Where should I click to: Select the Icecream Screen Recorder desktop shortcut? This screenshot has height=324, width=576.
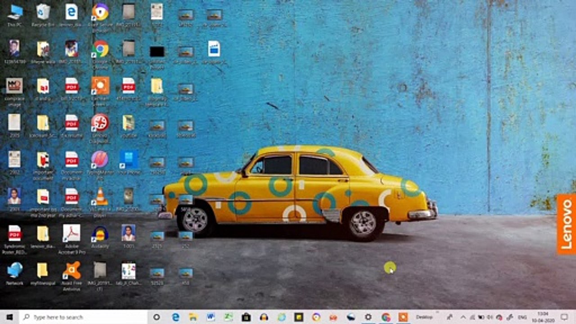(100, 91)
